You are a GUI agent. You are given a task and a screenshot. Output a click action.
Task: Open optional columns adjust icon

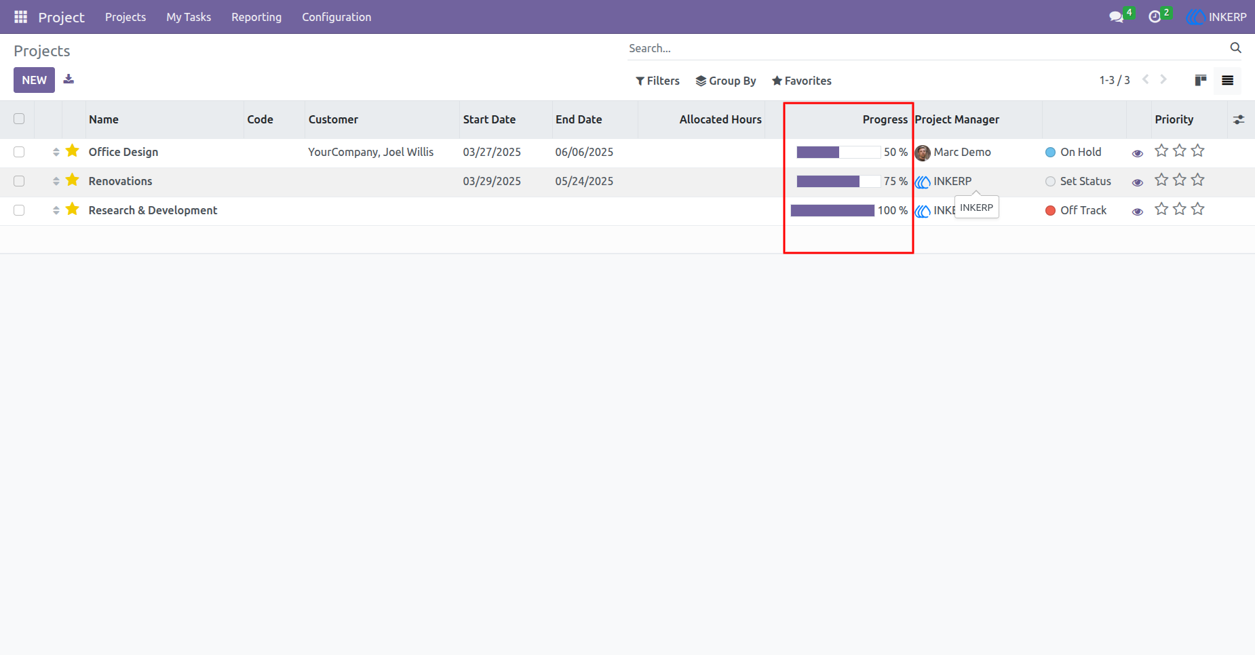tap(1239, 119)
